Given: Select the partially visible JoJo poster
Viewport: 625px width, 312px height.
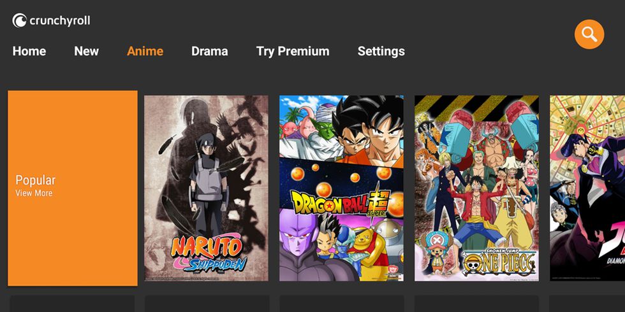Looking at the screenshot, I should click(587, 188).
